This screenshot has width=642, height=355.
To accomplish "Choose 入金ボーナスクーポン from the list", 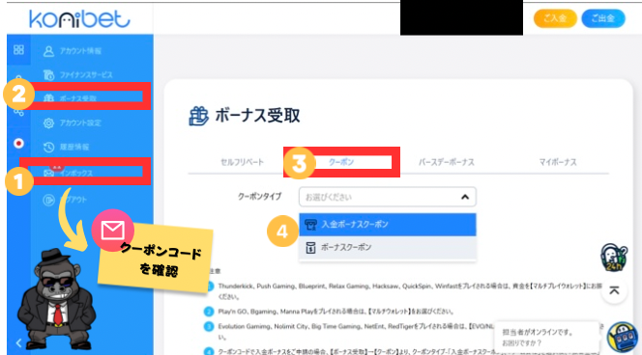I will point(388,224).
